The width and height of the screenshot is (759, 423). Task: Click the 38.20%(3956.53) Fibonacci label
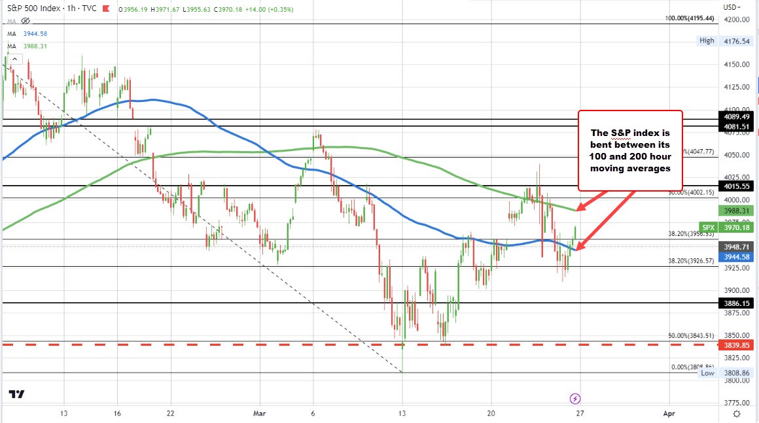[x=691, y=233]
